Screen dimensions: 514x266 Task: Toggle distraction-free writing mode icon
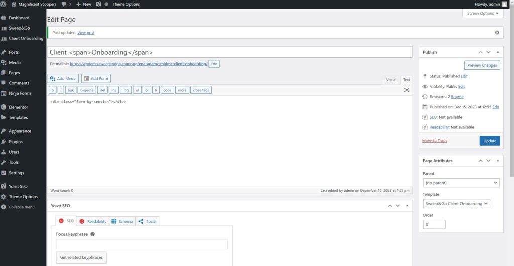[407, 90]
